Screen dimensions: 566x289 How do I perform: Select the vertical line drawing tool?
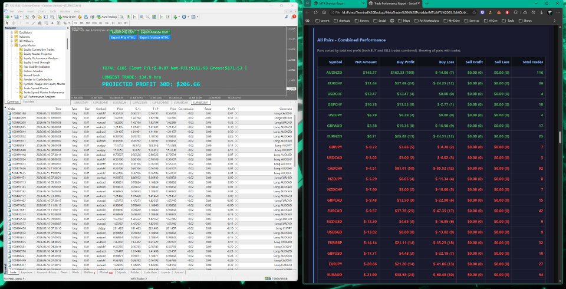tap(21, 23)
